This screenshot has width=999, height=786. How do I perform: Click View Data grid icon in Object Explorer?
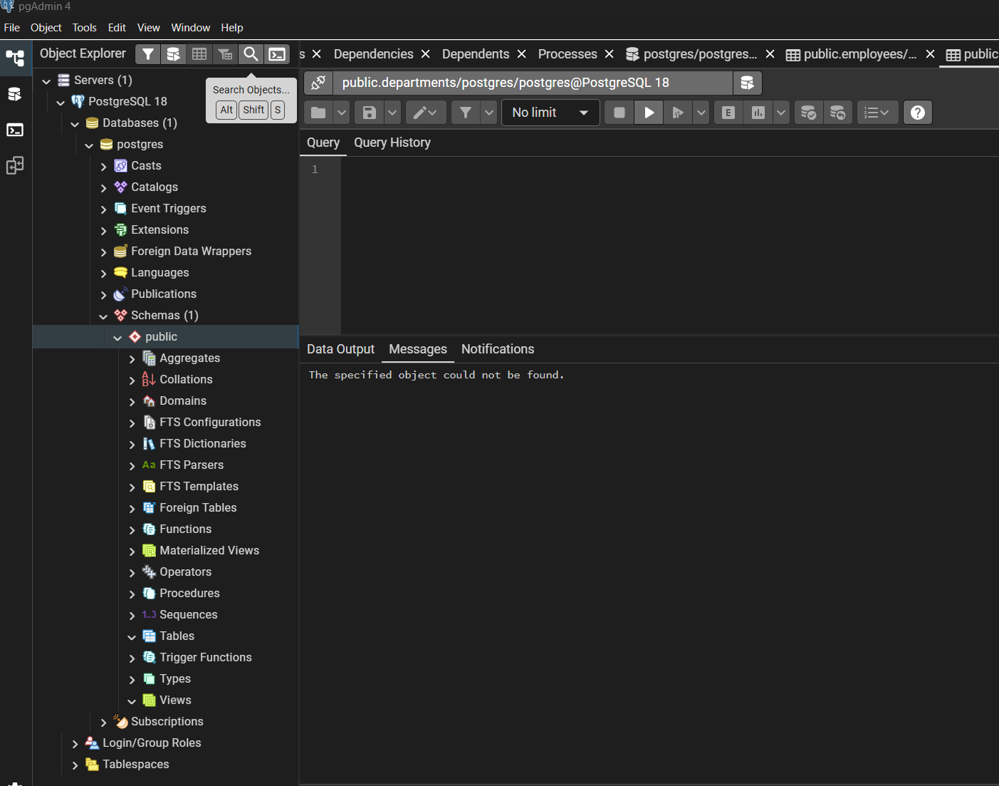pyautogui.click(x=199, y=54)
